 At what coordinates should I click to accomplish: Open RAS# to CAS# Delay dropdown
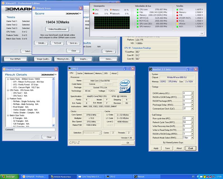pyautogui.click(x=192, y=97)
